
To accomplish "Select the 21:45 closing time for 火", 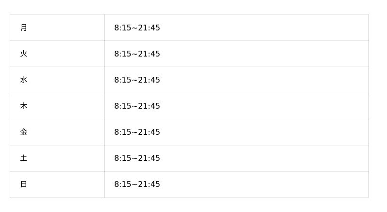I will tap(149, 54).
